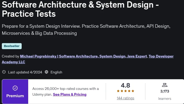184x104 pixels.
Task: Click the Bestseller badge
Action: 12,46
